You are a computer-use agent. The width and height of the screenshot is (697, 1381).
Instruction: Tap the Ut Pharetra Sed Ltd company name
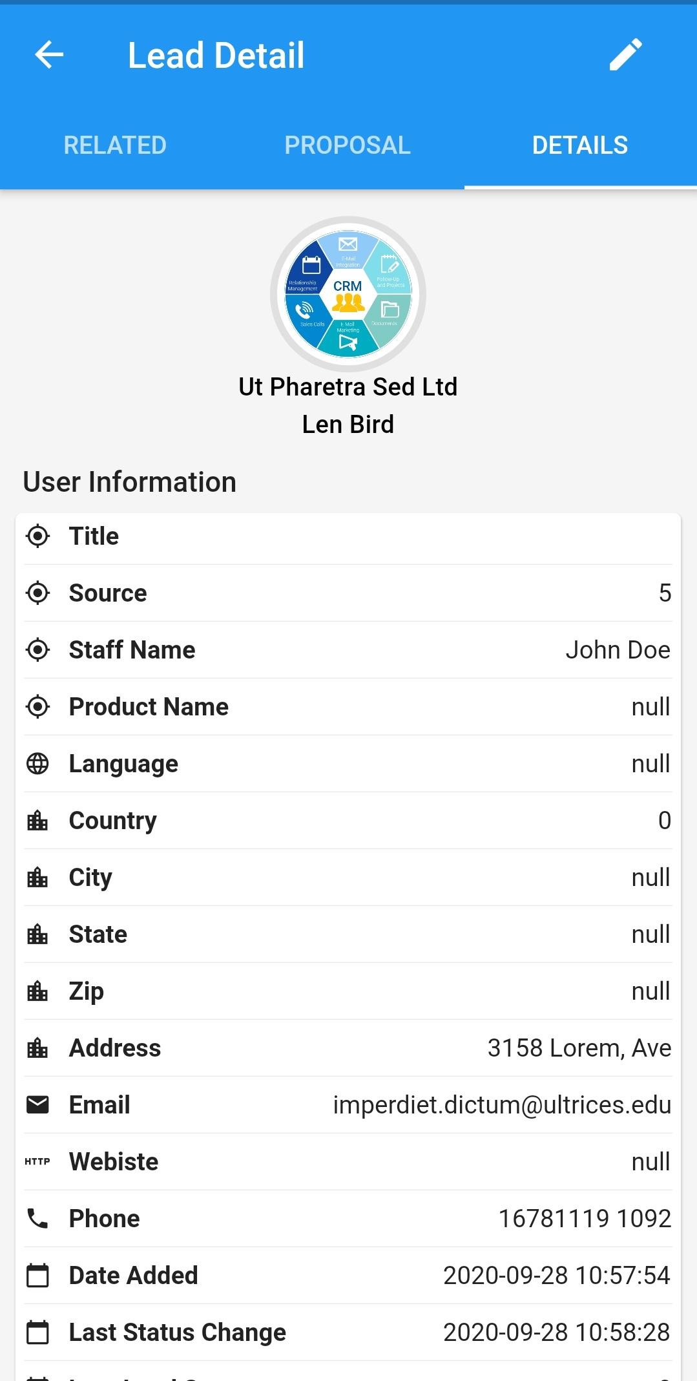point(348,386)
